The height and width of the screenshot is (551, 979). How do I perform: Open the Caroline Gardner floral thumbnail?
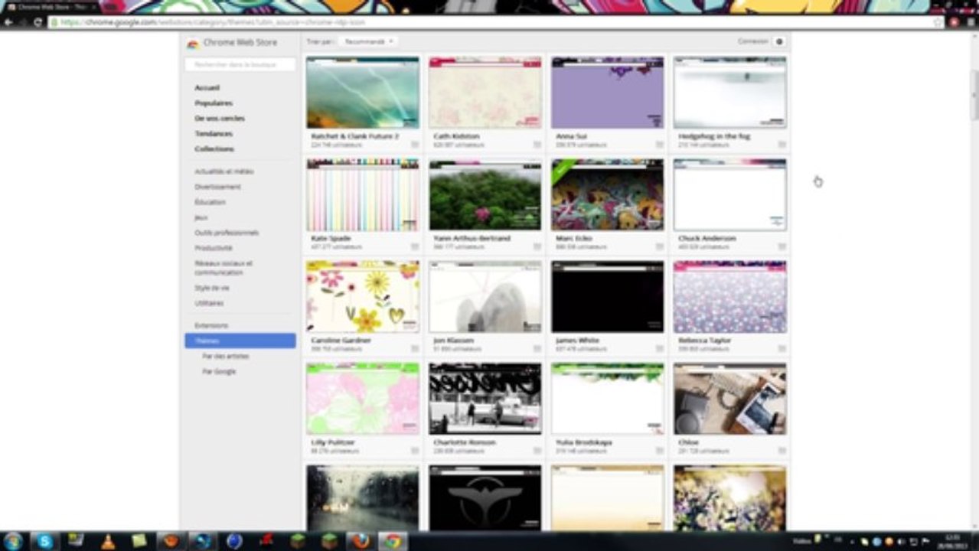pos(363,297)
